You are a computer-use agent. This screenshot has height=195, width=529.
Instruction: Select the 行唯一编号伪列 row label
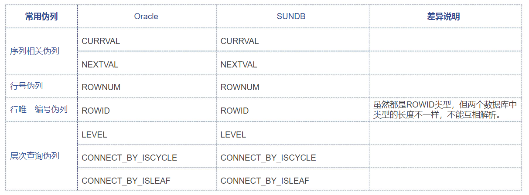pos(39,109)
